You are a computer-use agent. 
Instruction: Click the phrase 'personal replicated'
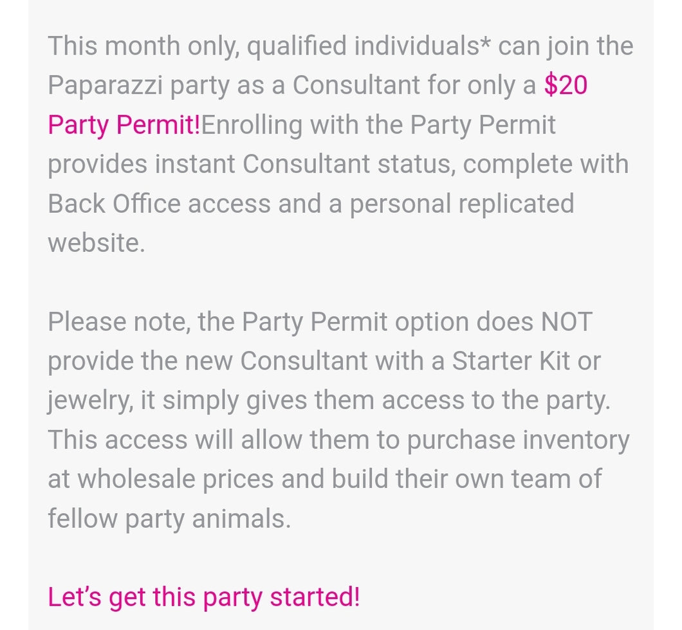point(462,204)
